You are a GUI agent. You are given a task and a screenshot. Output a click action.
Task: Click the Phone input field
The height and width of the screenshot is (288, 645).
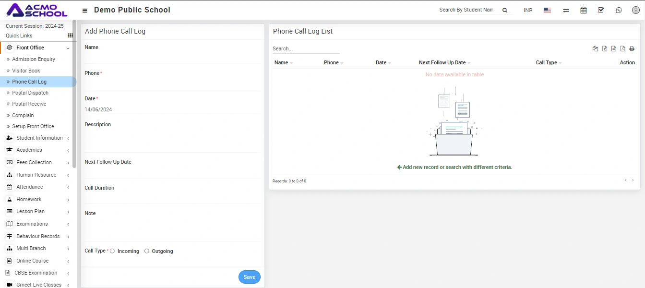173,84
